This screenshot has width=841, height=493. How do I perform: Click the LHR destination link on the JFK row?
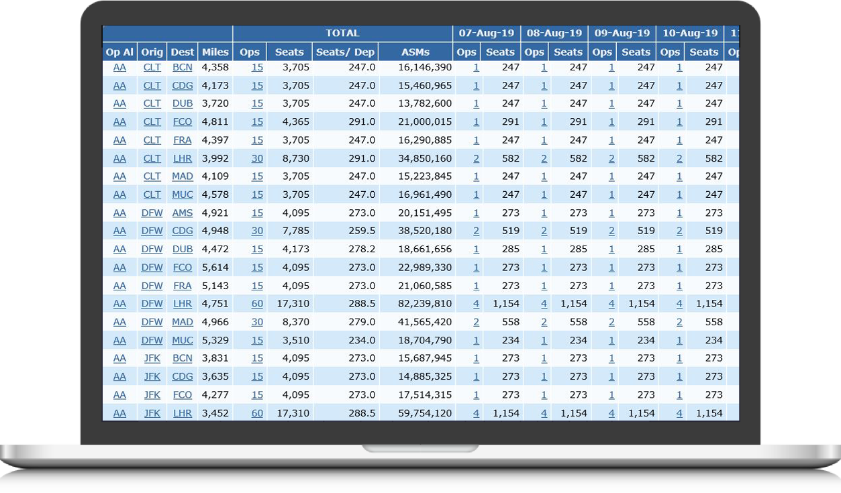pos(182,413)
